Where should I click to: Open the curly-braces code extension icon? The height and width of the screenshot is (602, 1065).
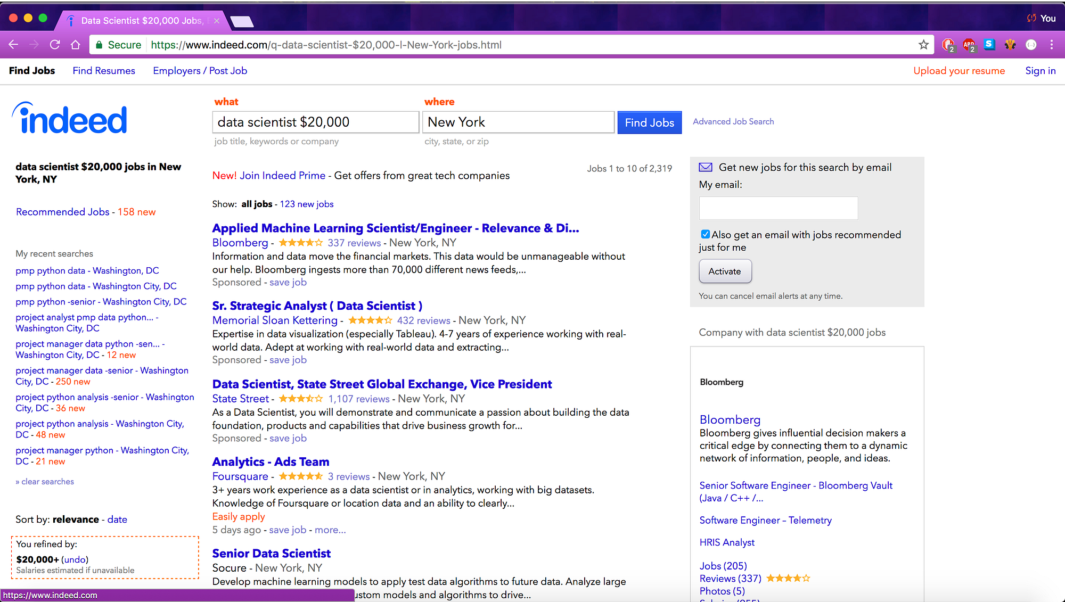tap(1031, 45)
